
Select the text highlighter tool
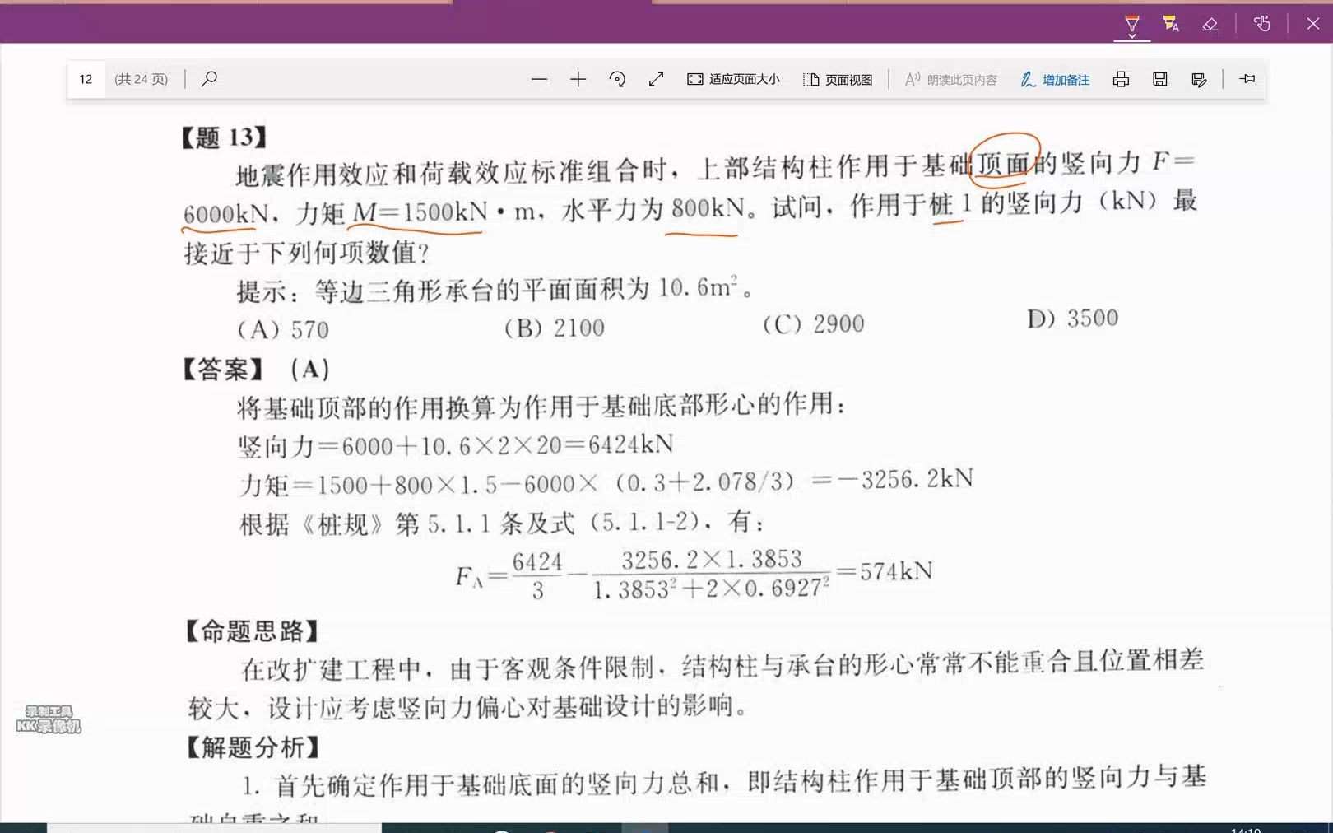point(1171,23)
